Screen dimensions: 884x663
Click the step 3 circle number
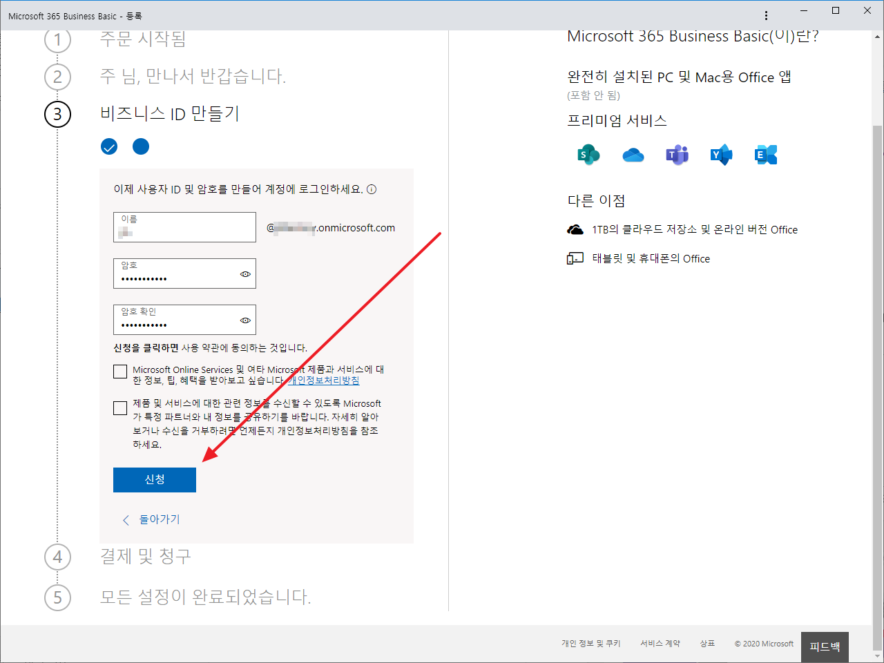tap(58, 114)
